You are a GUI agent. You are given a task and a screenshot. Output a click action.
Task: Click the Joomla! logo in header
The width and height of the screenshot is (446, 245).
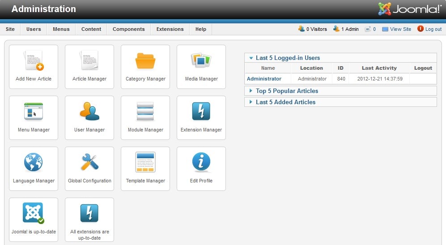[x=410, y=9]
